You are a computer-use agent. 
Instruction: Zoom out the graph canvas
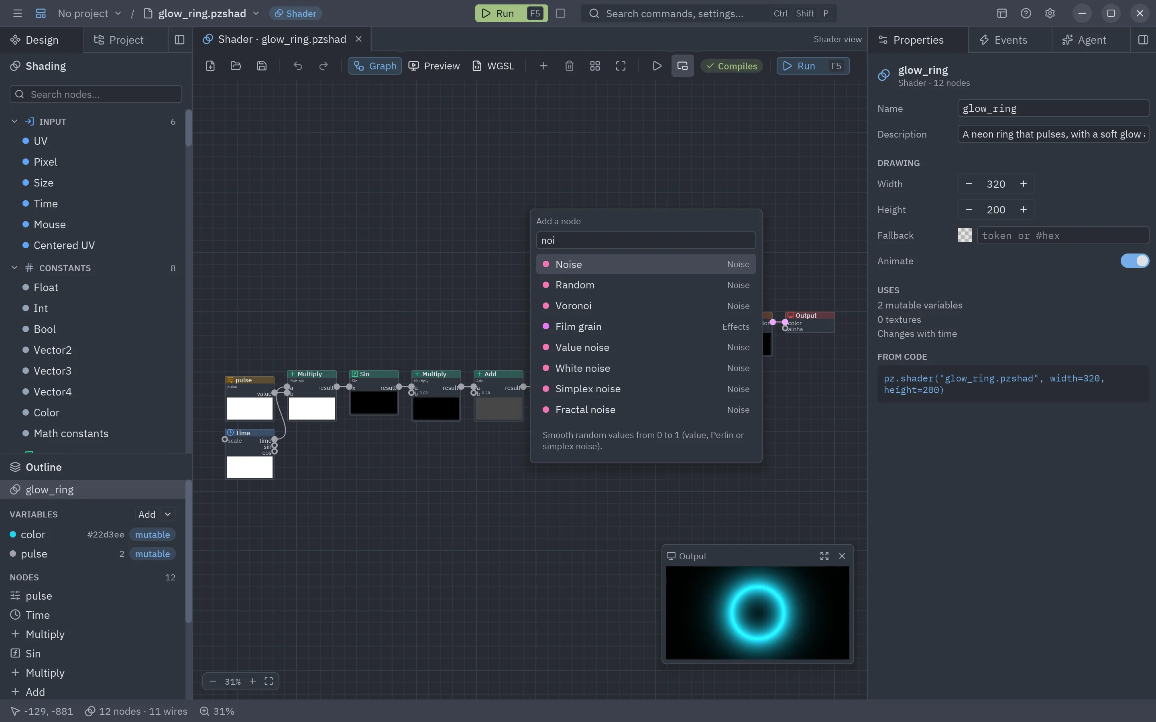point(213,681)
